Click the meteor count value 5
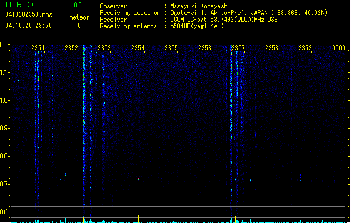 coord(79,26)
